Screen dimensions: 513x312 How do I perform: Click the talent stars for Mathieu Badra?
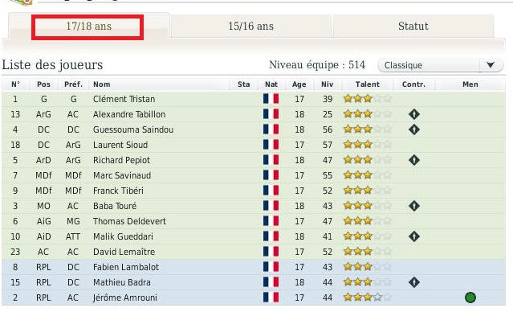tap(368, 282)
